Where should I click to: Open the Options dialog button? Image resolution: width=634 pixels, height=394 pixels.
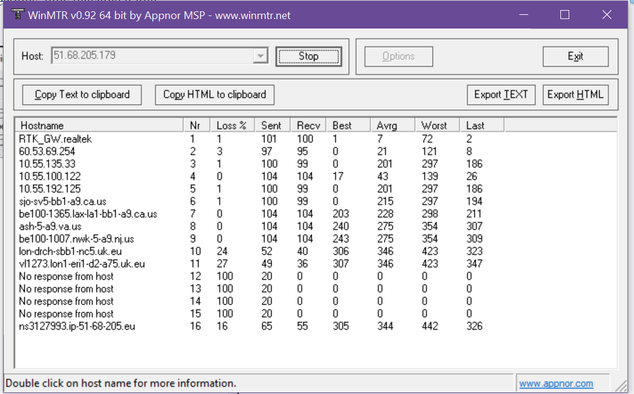tap(398, 56)
